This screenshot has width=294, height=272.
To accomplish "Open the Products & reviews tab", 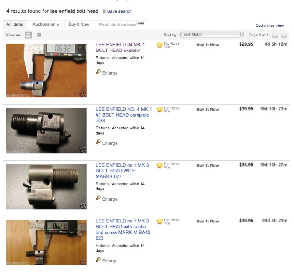I will (121, 25).
